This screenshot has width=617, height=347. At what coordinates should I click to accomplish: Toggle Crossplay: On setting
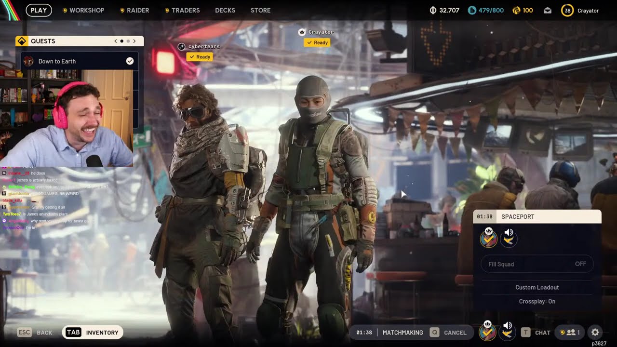[x=537, y=301]
